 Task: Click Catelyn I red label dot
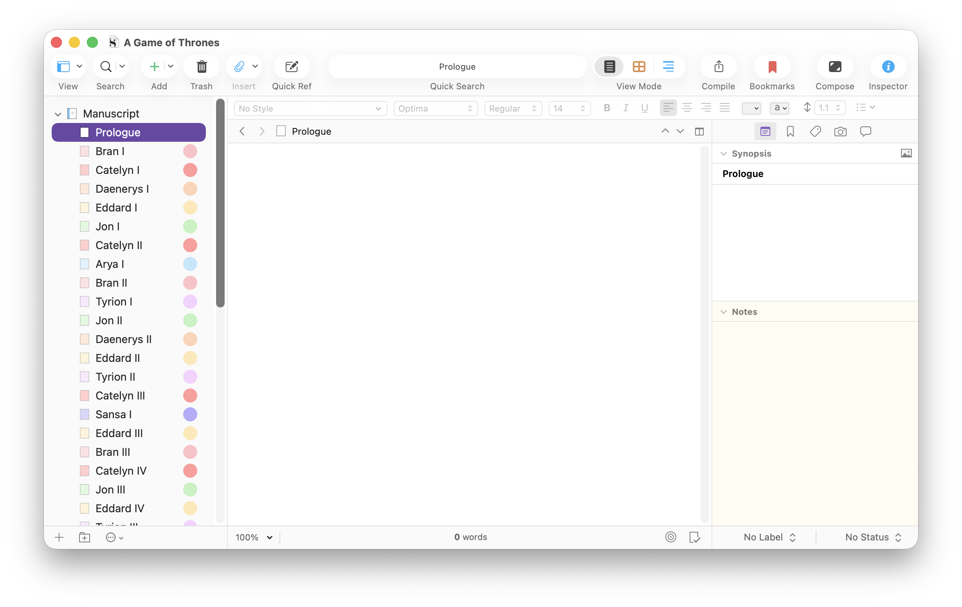[190, 170]
